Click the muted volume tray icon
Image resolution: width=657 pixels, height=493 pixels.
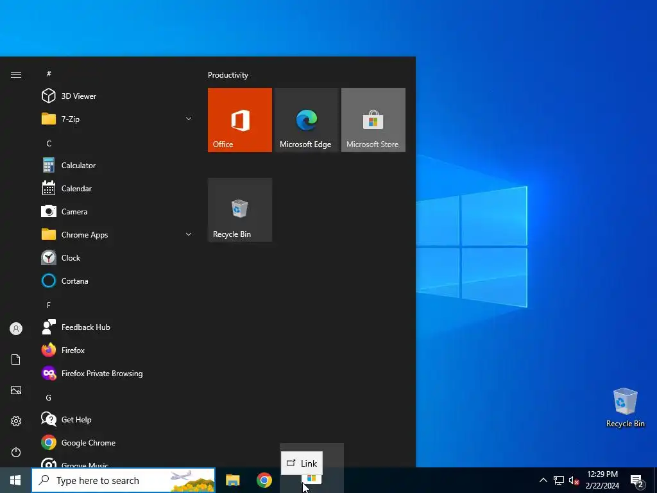[x=574, y=480]
